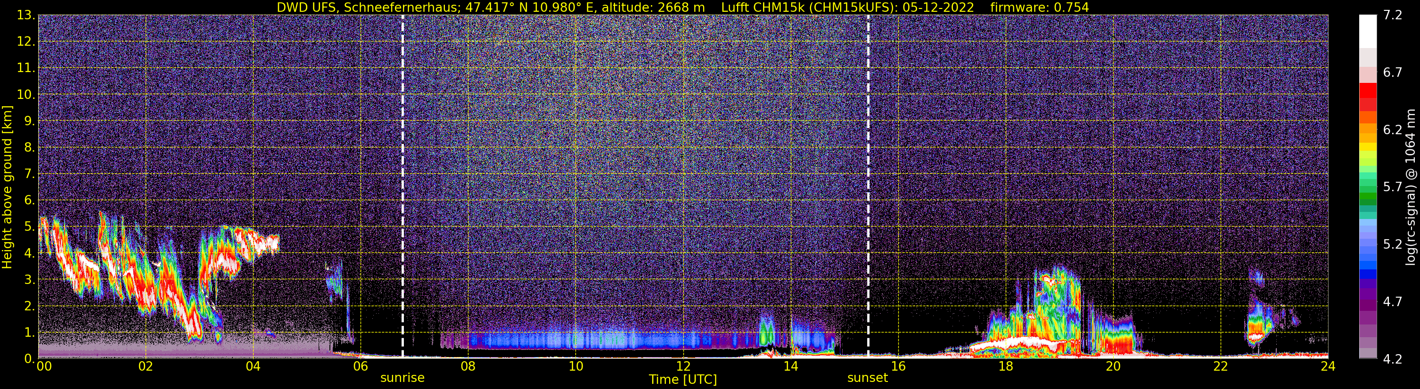Click the colorbar label 6.7
This screenshot has width=1420, height=389.
coord(1393,73)
